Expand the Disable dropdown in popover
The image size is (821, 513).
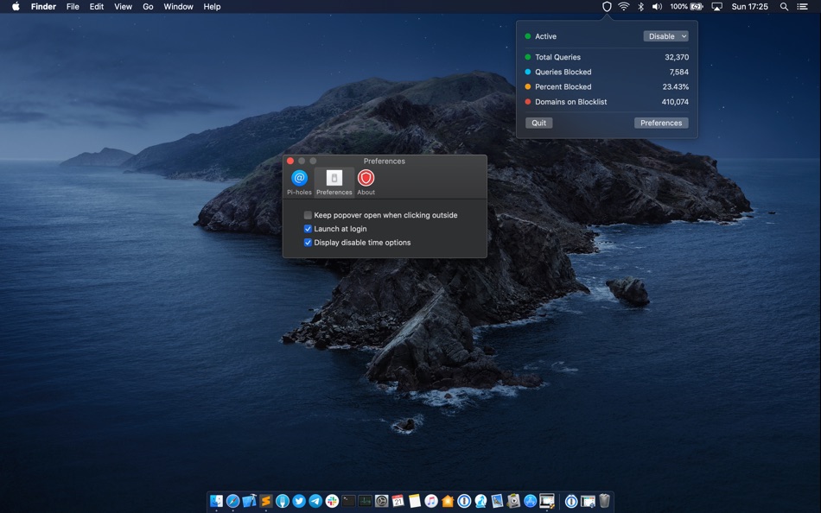[x=665, y=36]
